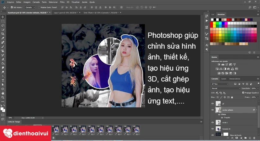Open the Amostras panel options menu
The width and height of the screenshot is (260, 141).
(x=258, y=15)
